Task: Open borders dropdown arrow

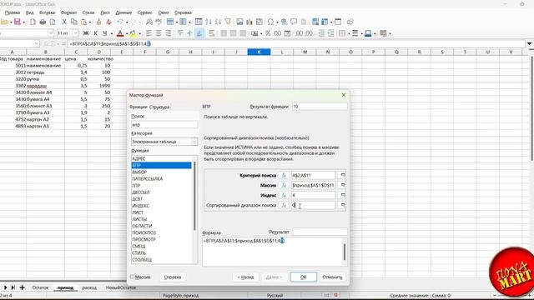Action: [349, 33]
